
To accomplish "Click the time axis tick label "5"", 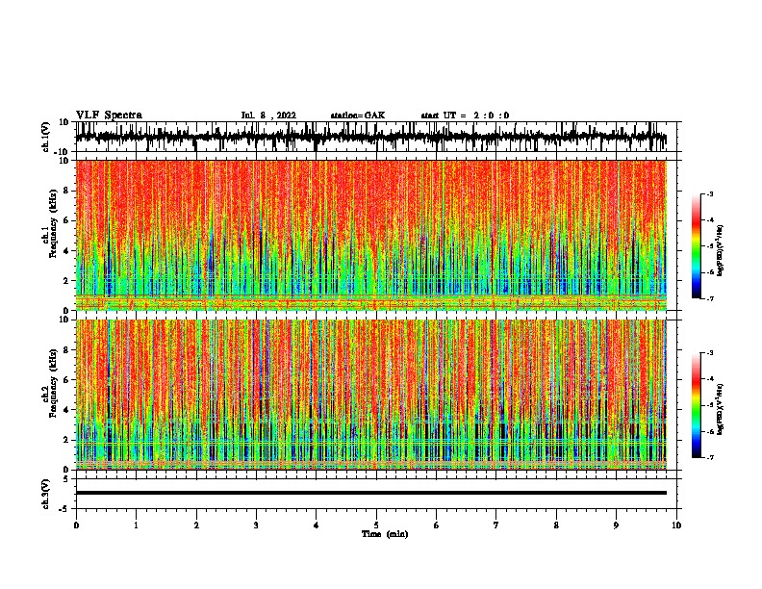I will 376,525.
